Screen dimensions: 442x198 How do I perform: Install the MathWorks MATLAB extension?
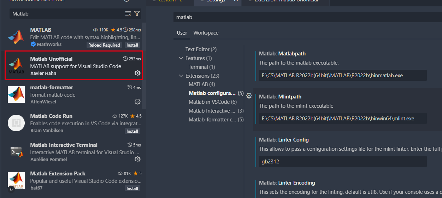coord(132,45)
